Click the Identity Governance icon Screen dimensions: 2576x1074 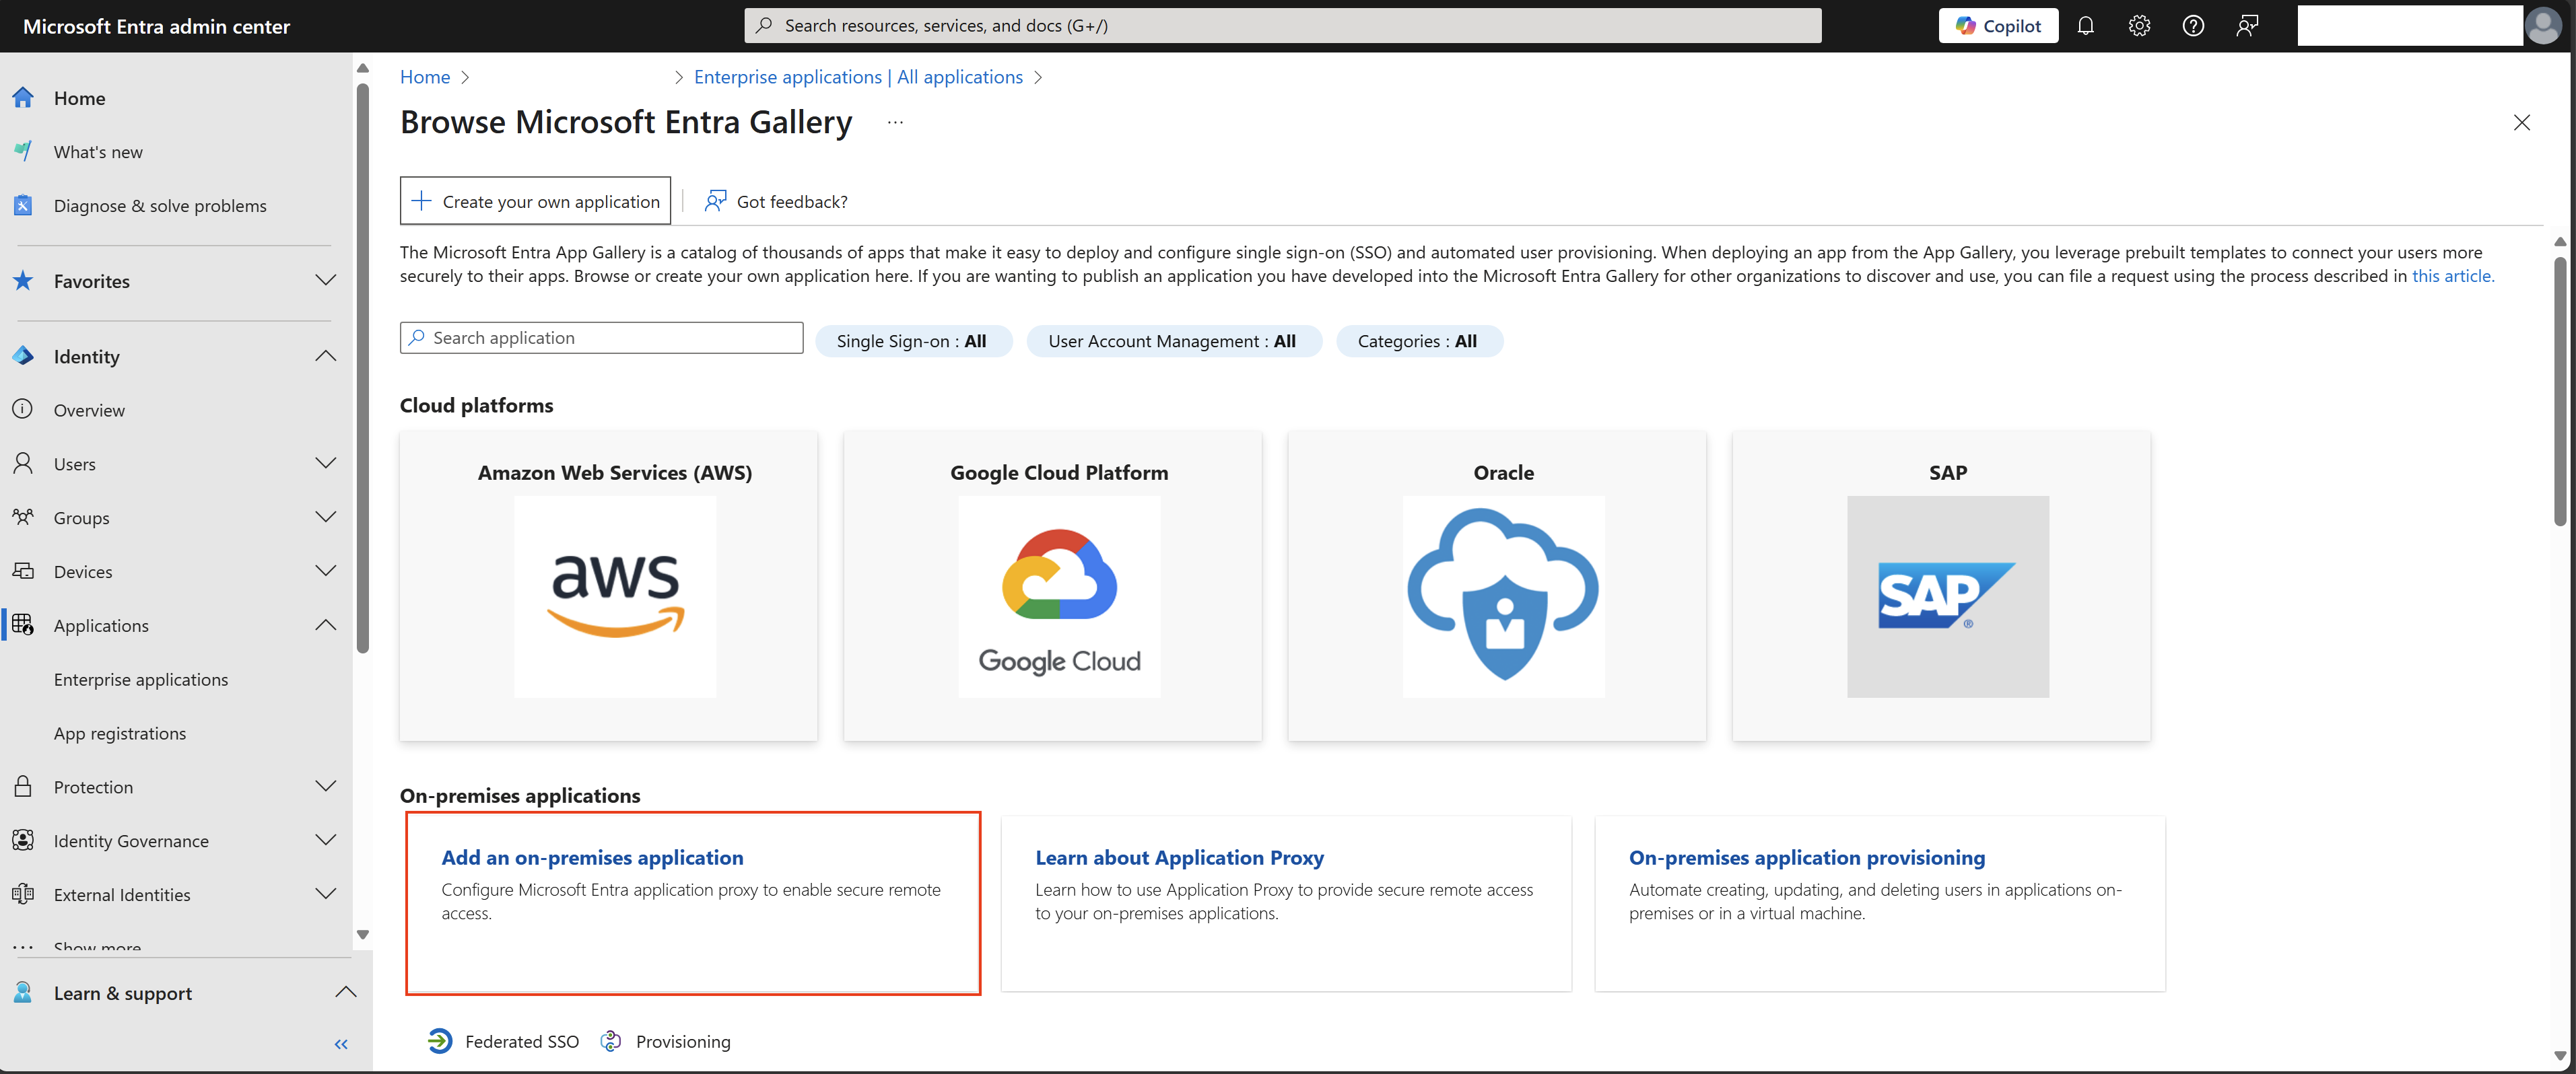(23, 840)
